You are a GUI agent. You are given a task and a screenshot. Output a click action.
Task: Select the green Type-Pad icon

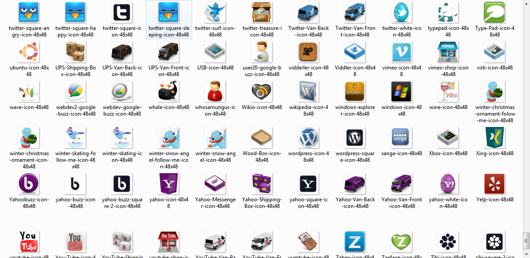pos(495,12)
